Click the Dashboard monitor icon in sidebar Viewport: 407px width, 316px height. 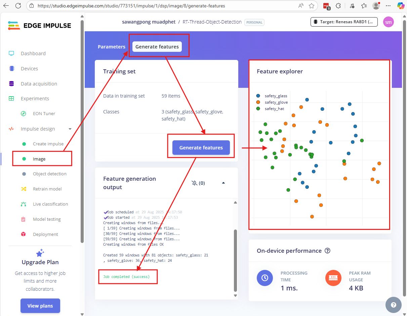click(x=11, y=54)
